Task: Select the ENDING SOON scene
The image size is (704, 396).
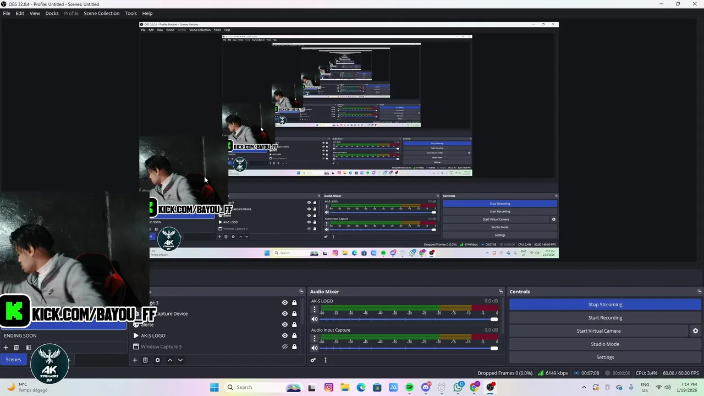Action: pyautogui.click(x=20, y=335)
